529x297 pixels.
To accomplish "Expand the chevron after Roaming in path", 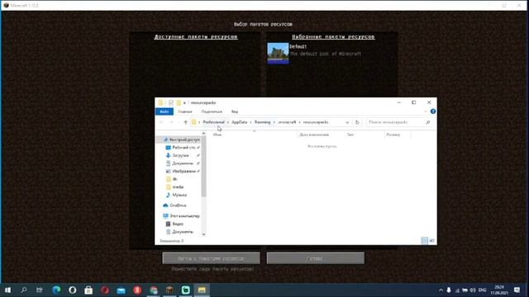I will [274, 122].
